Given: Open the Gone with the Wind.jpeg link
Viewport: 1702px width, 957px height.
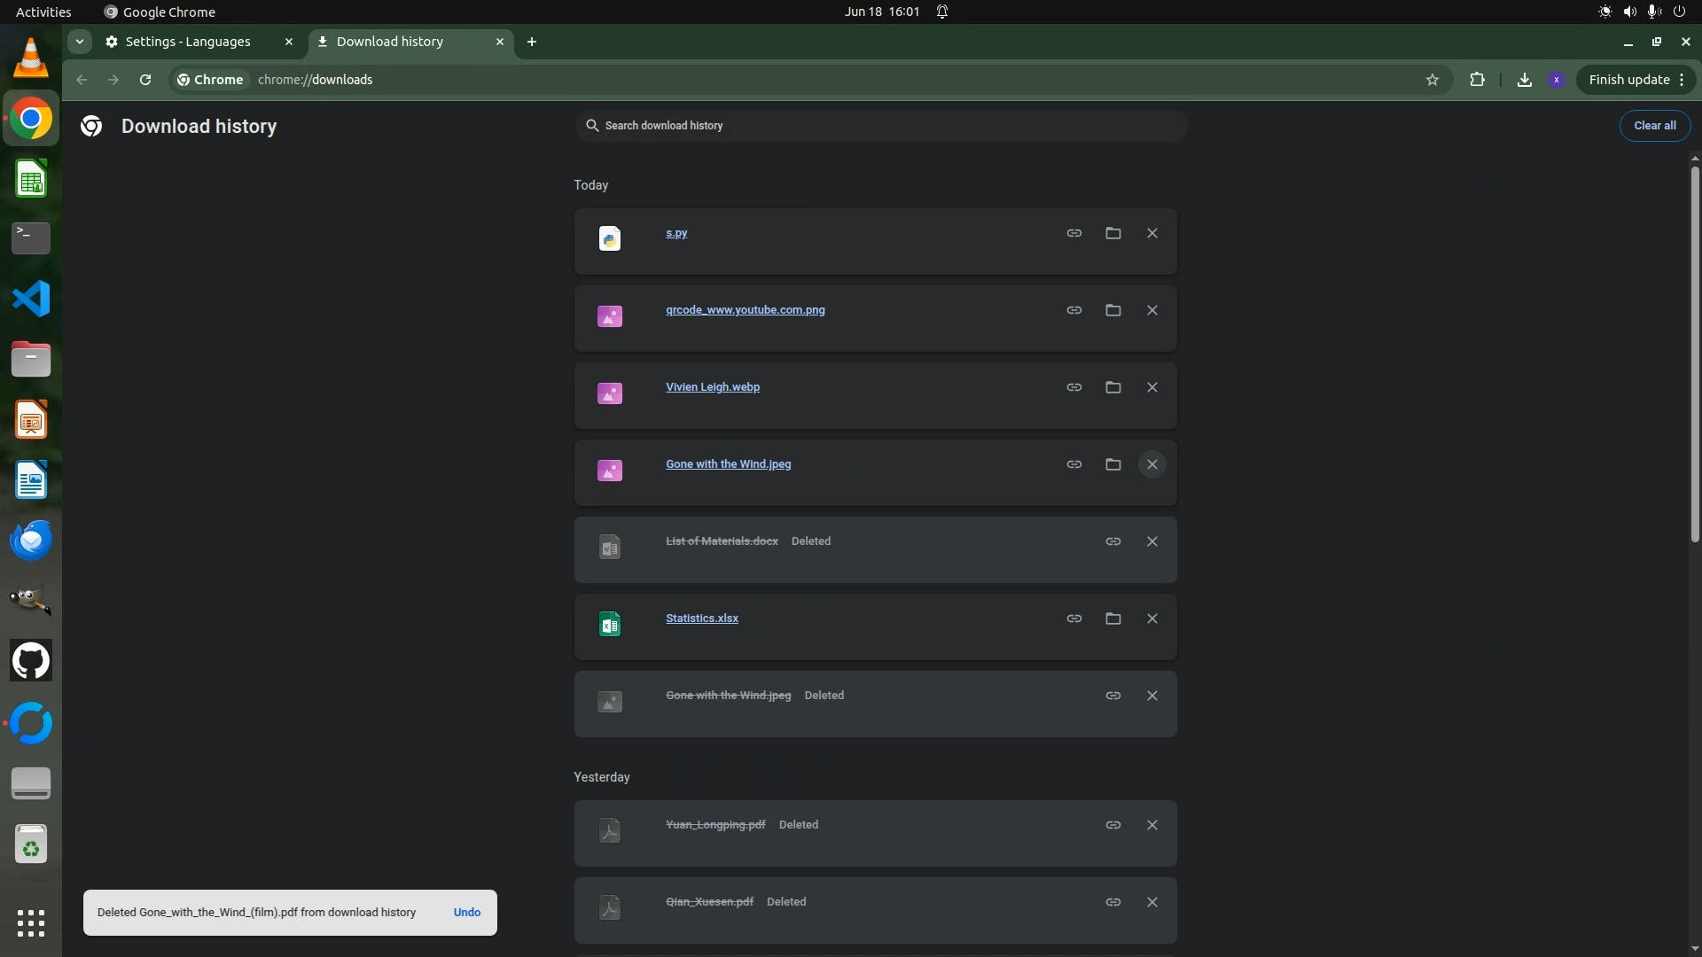Looking at the screenshot, I should point(728,464).
